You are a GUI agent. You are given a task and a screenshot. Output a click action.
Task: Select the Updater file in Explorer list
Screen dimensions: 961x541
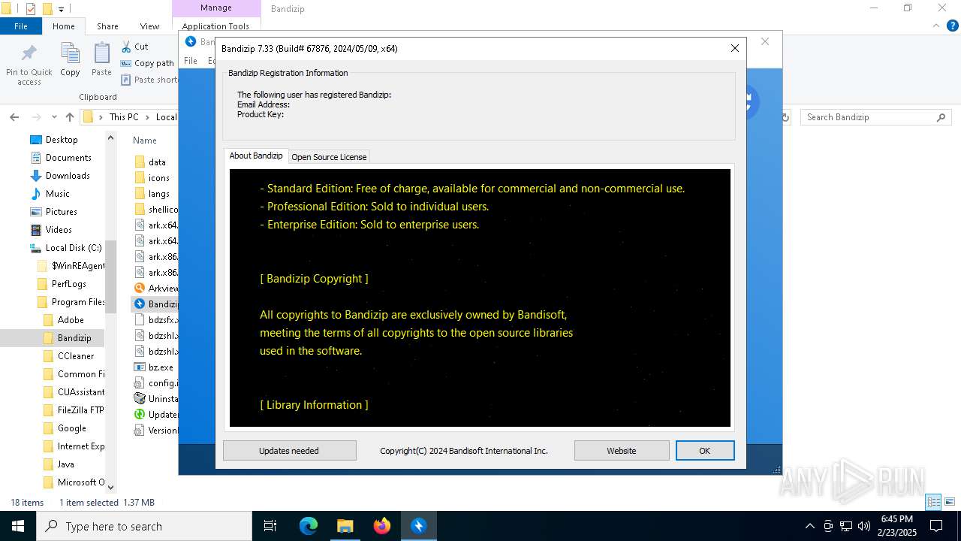tap(155, 415)
